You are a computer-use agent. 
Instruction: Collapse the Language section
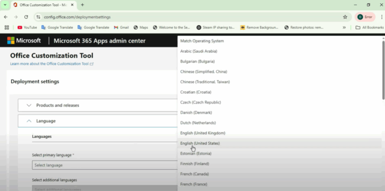tap(45, 121)
